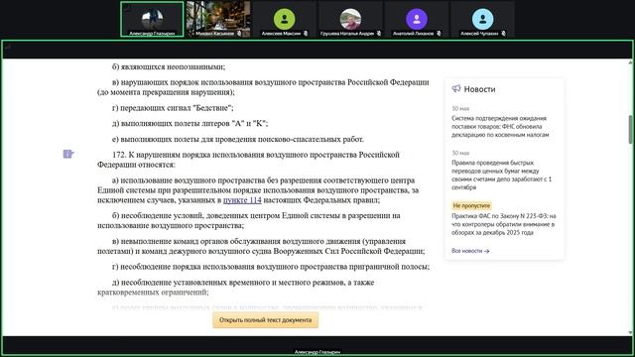Click paragraph "в) нарушающих порядок использования воздушного пространства"
635x357 pixels.
(263, 87)
